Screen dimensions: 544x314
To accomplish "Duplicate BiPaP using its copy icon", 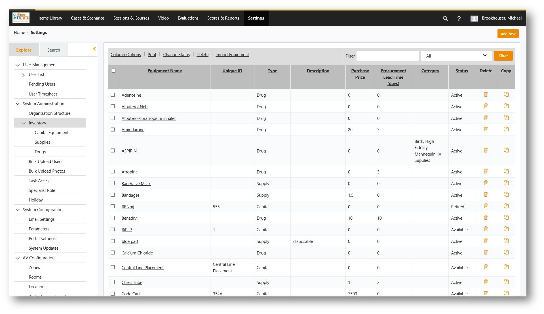I will (506, 229).
